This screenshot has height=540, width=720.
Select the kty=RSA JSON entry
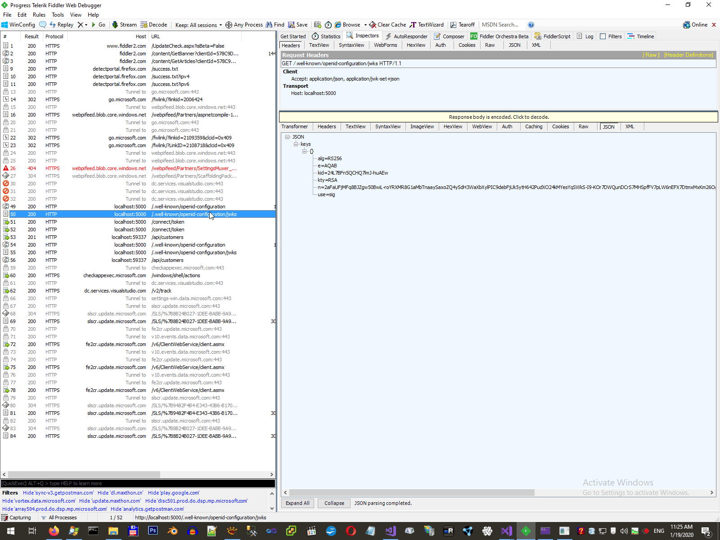(328, 180)
